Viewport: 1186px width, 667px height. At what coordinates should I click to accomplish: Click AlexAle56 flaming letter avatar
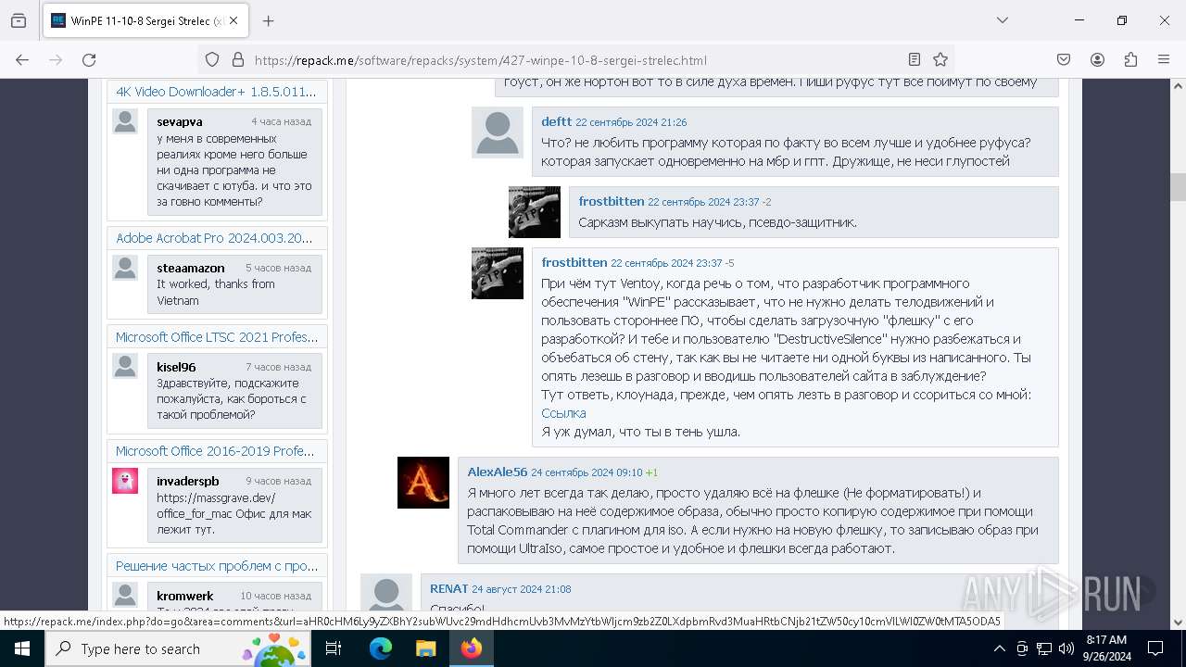[423, 483]
